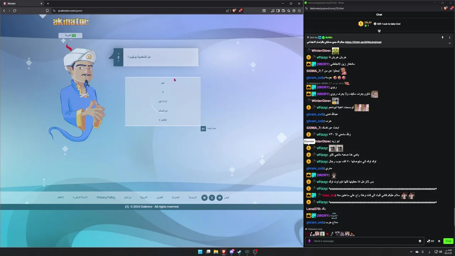Open Brave Leo AI icon

coord(289,11)
